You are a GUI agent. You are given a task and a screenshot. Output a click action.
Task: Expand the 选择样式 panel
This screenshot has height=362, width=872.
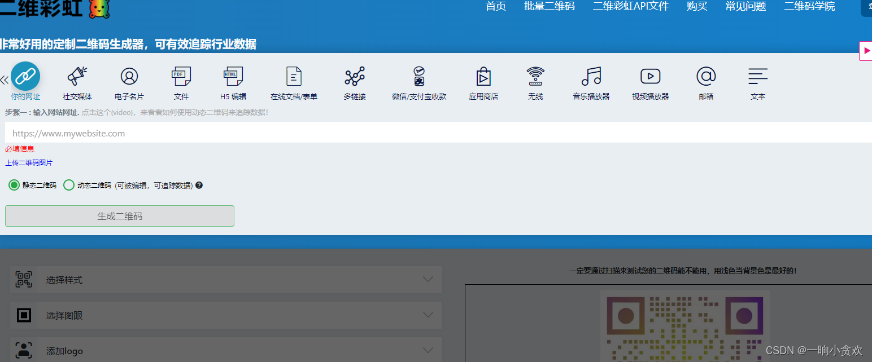[x=226, y=280]
